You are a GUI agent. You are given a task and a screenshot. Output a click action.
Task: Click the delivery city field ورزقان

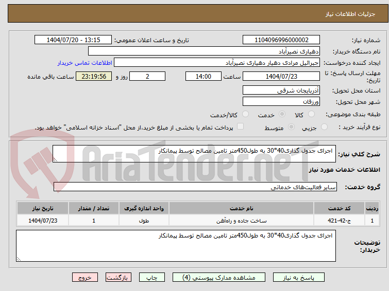(281, 101)
